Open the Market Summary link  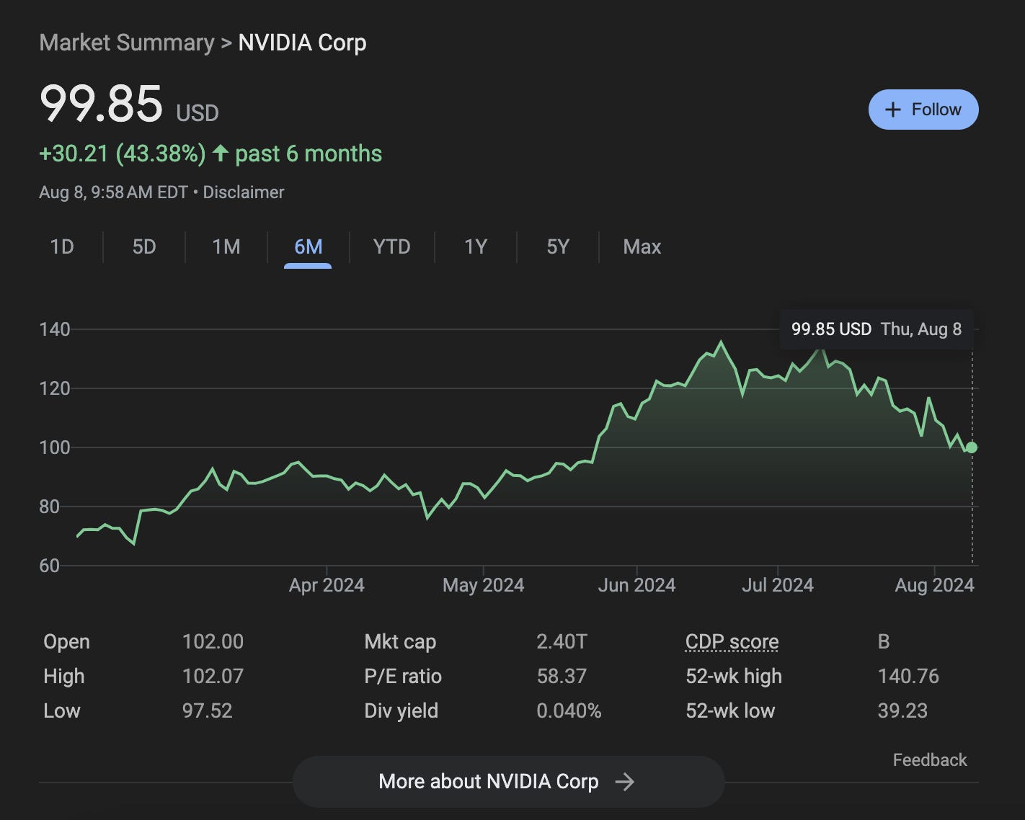[x=127, y=43]
